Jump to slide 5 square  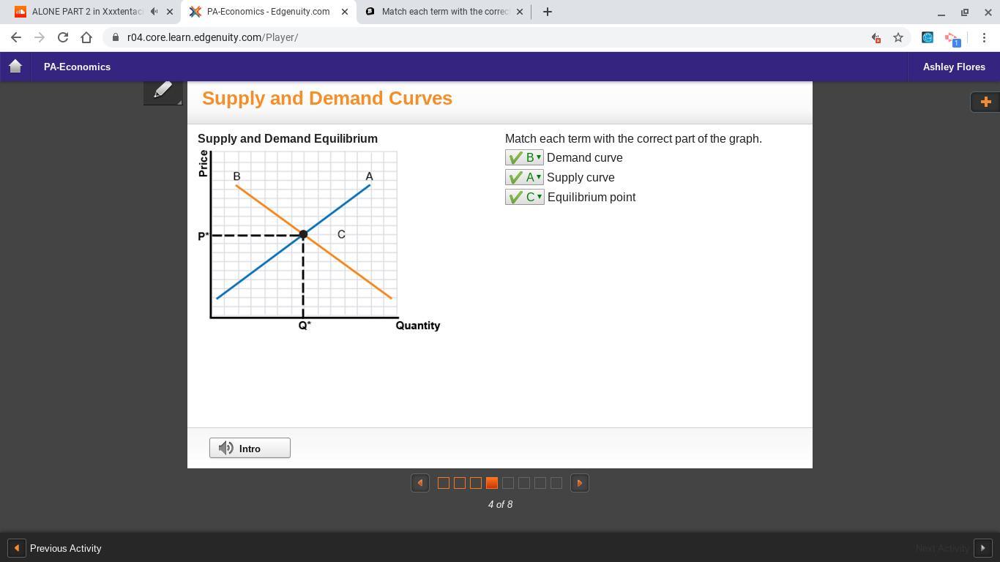tap(508, 483)
